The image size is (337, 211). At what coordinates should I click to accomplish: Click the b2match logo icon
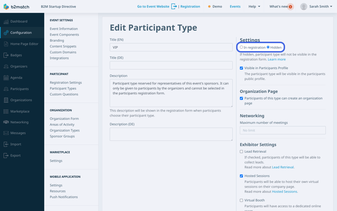click(6, 7)
